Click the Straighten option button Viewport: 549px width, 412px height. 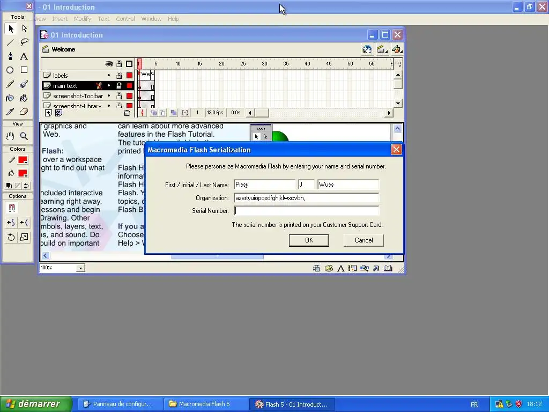24,223
